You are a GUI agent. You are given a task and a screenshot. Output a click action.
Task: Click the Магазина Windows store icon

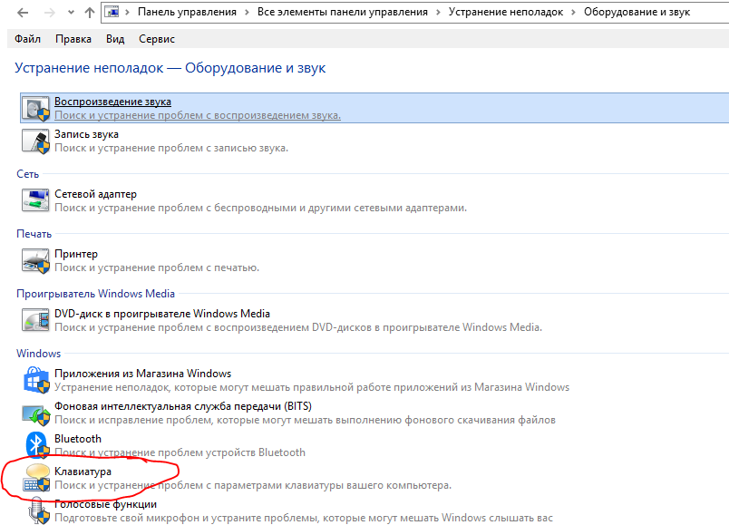point(35,380)
